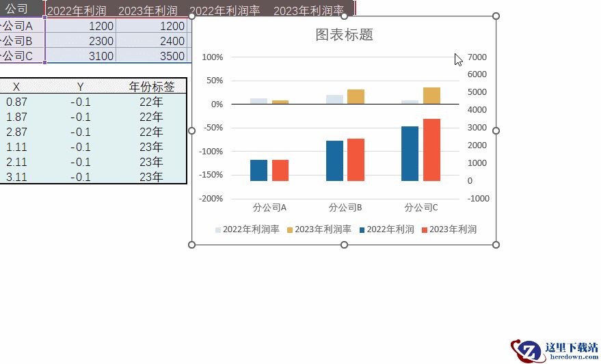601x364 pixels.
Task: Select the 23年 label in the 3.11 row
Action: pyautogui.click(x=151, y=176)
